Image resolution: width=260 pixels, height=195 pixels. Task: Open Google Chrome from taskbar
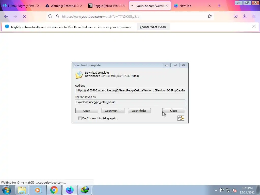pos(54,190)
